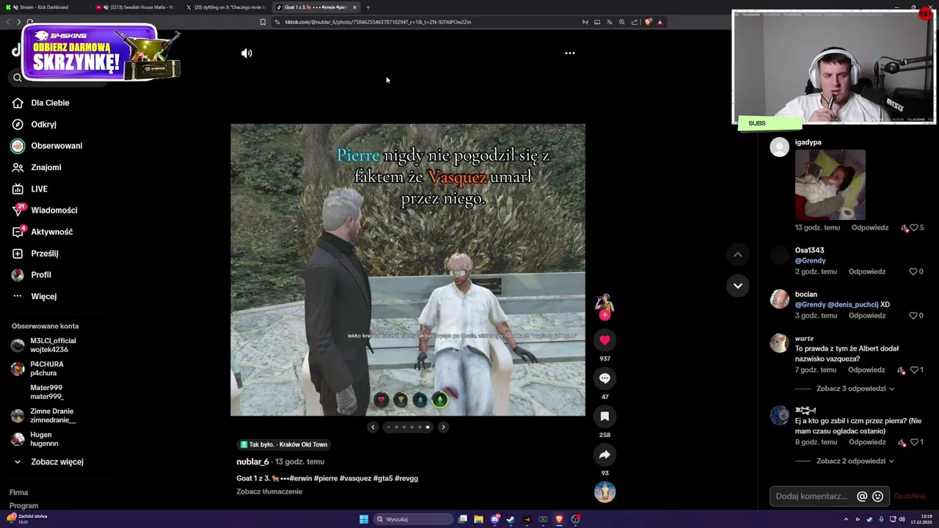The width and height of the screenshot is (939, 528).
Task: Open comments via the speech bubble icon
Action: 604,378
